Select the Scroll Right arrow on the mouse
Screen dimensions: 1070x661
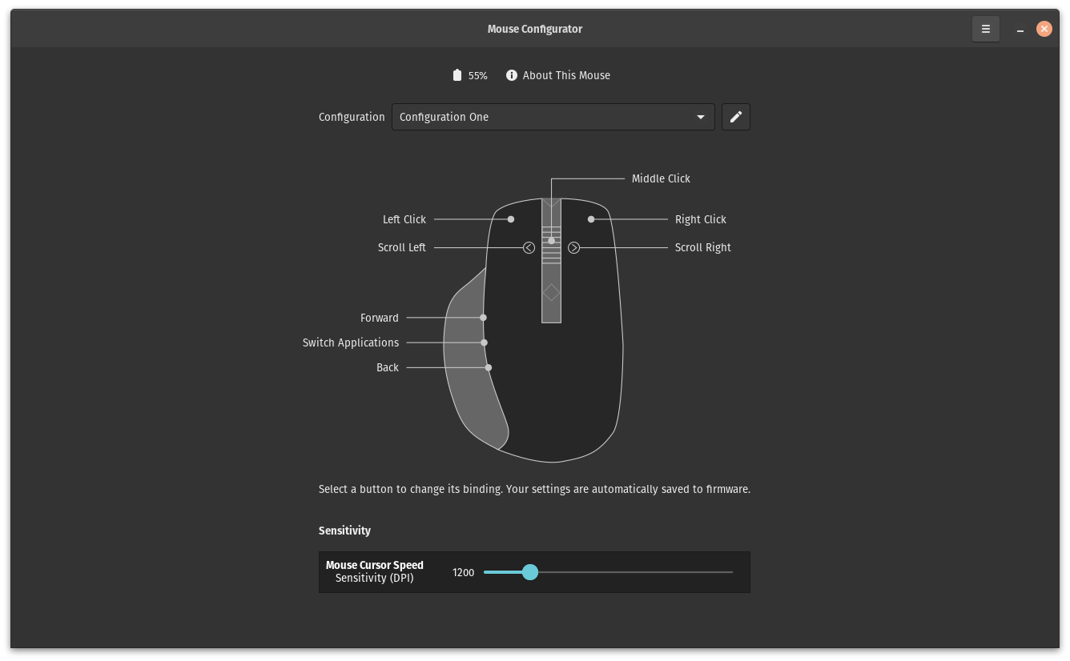tap(573, 247)
